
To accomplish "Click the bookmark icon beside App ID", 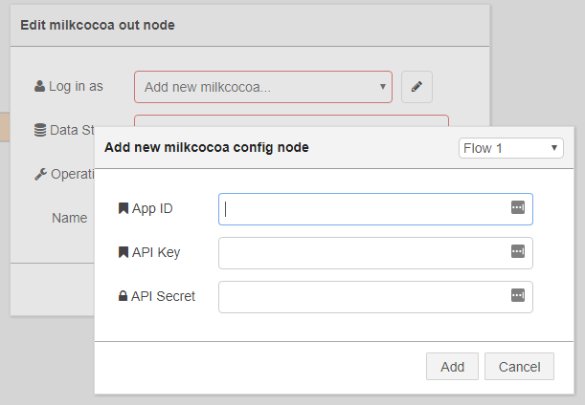I will (123, 208).
